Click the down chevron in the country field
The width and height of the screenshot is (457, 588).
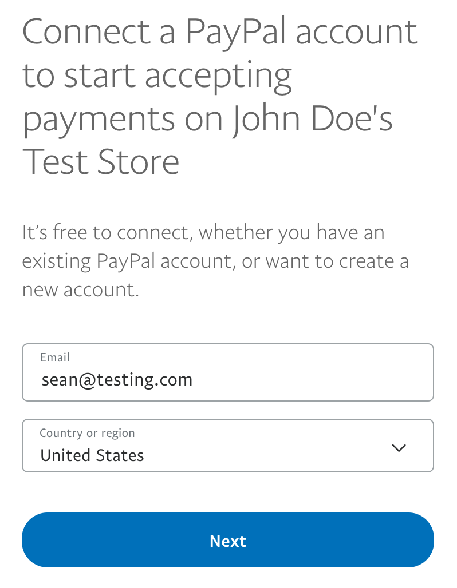click(399, 448)
